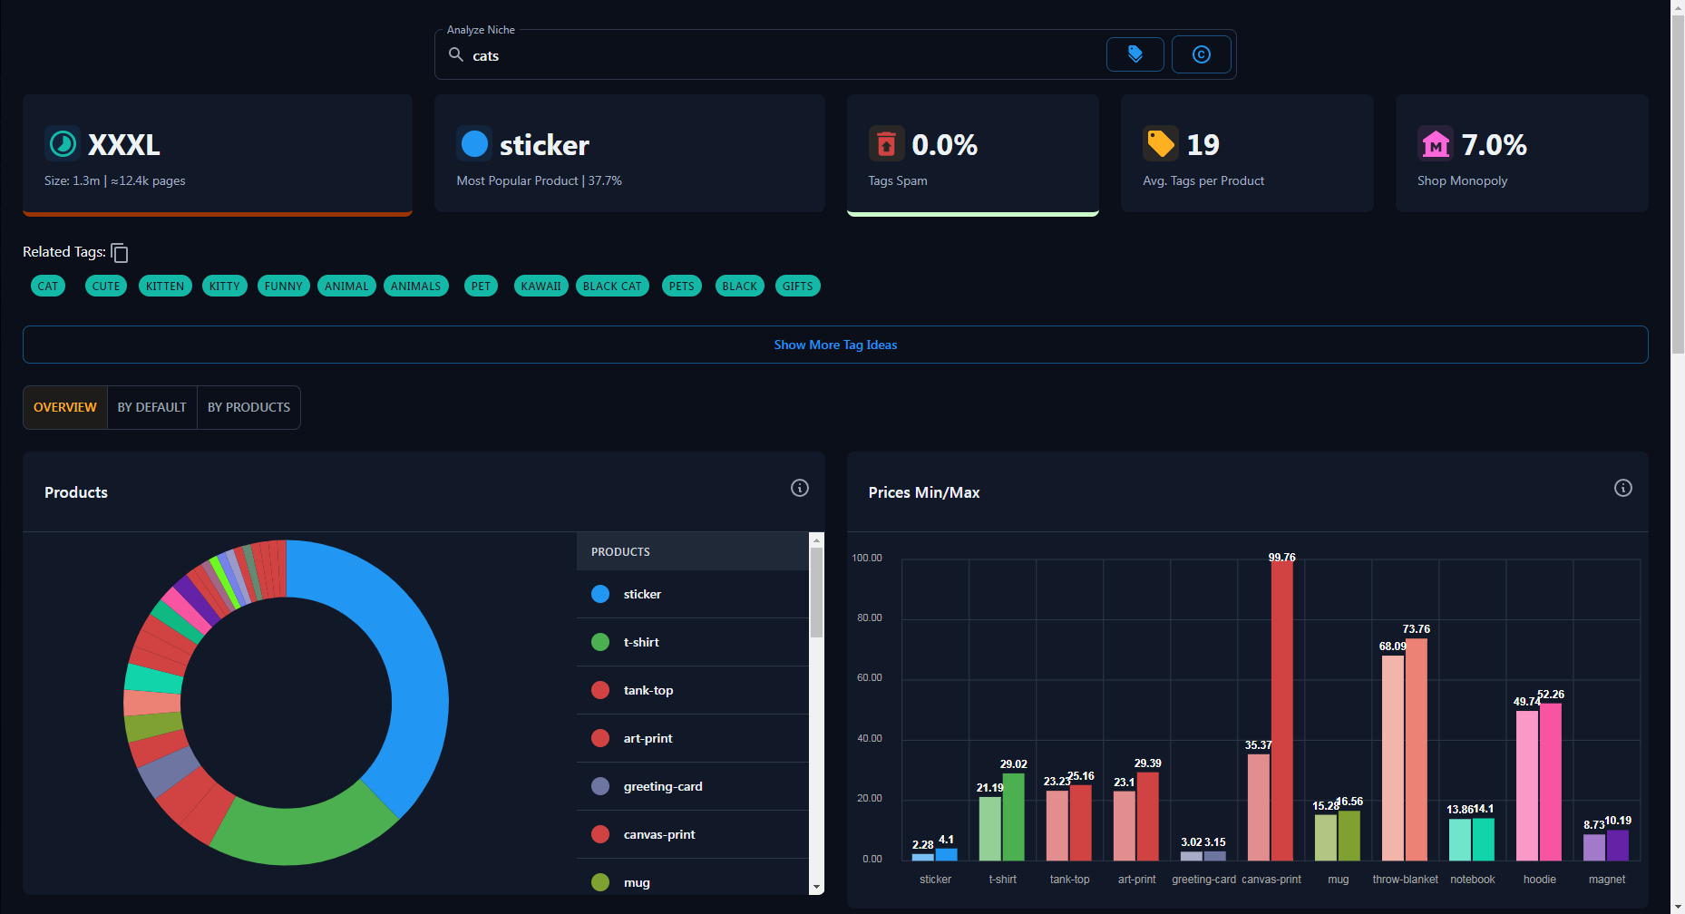1685x914 pixels.
Task: Click throw-blanket max bar 73.76
Action: point(1416,750)
